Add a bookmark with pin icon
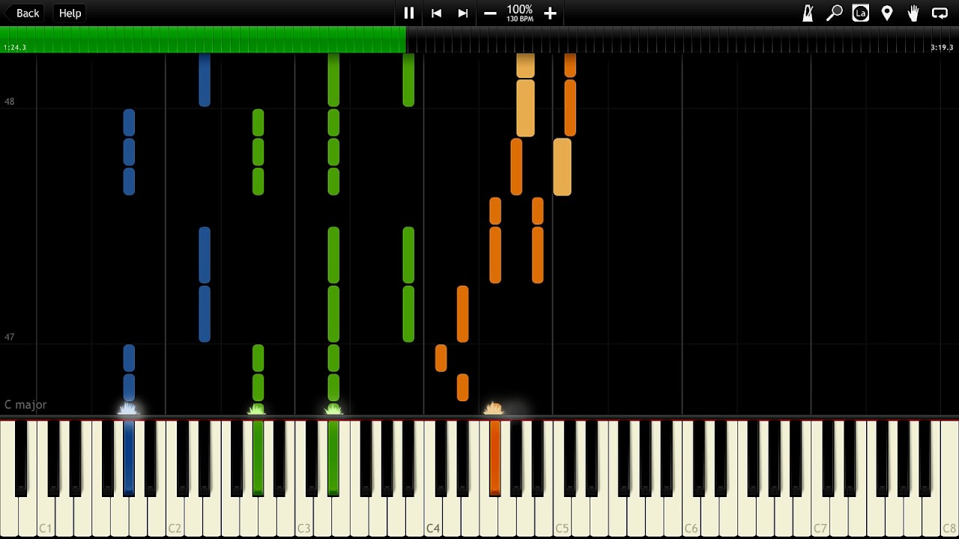Viewport: 959px width, 539px height. (x=887, y=13)
